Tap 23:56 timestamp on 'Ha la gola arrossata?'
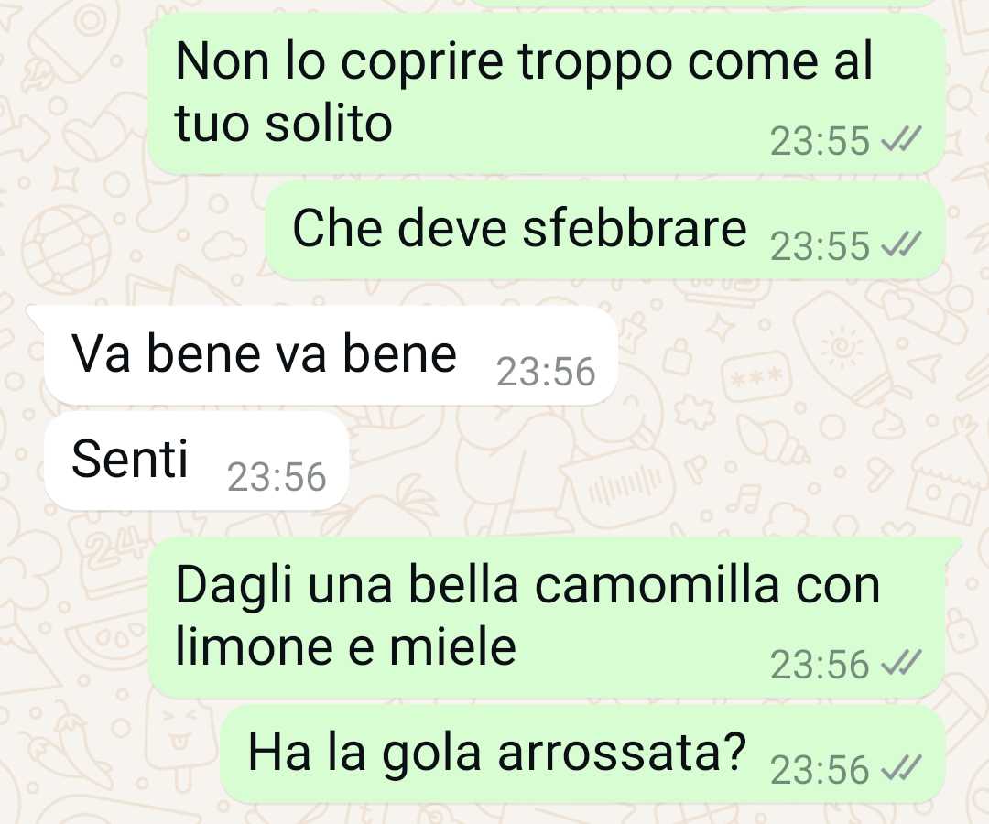The image size is (989, 824). 820,771
